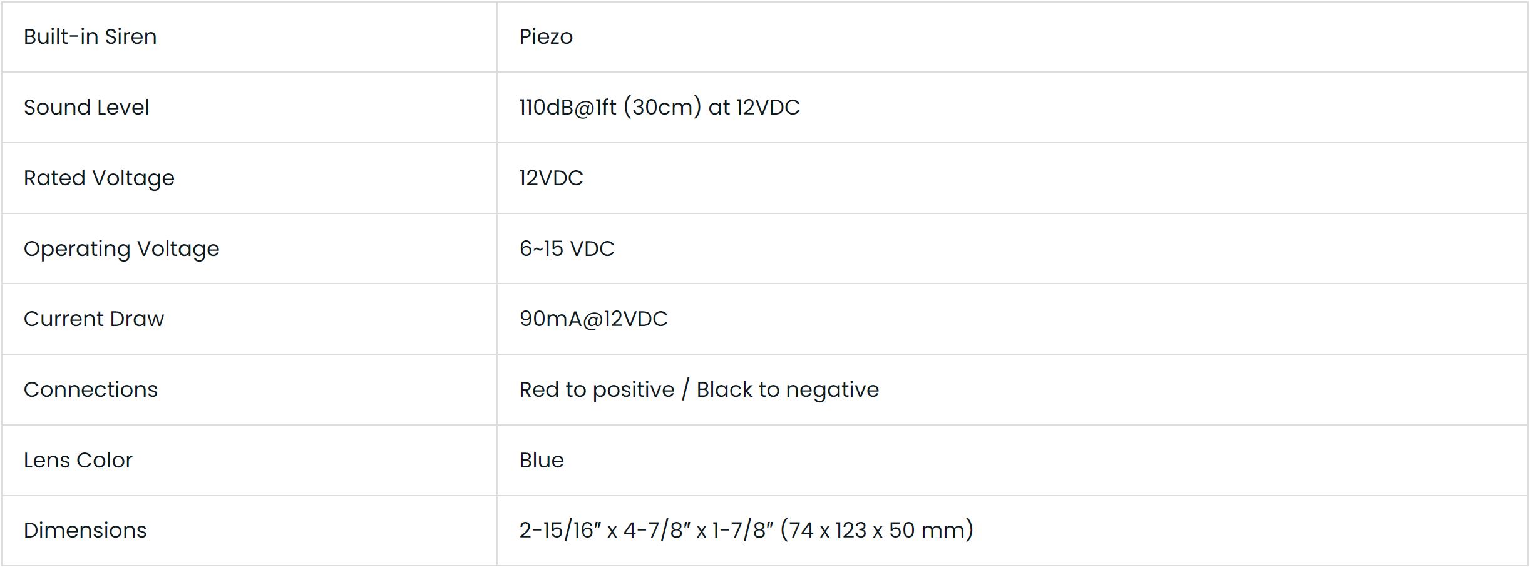
Task: Click the "Connections" row label
Action: click(91, 390)
